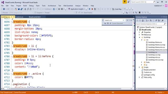The height and width of the screenshot is (94, 168).
Task: Restart the debugging session icon
Action: click(95, 9)
